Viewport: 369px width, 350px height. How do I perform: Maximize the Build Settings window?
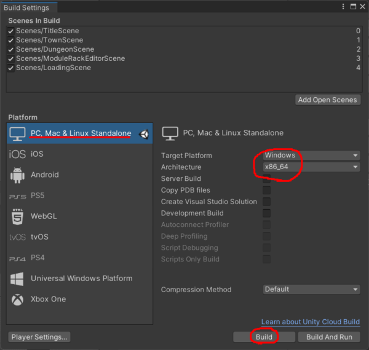pyautogui.click(x=353, y=6)
